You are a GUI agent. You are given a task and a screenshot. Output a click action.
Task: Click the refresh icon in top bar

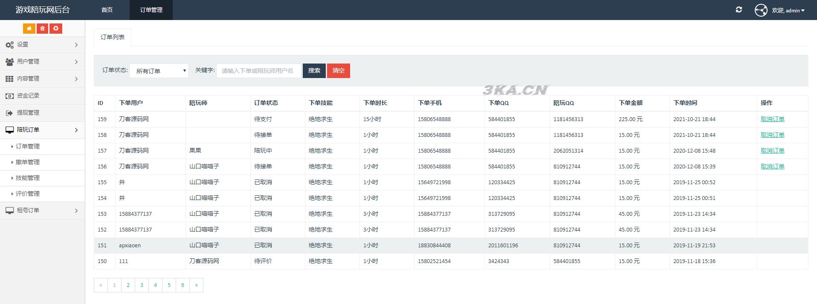739,10
